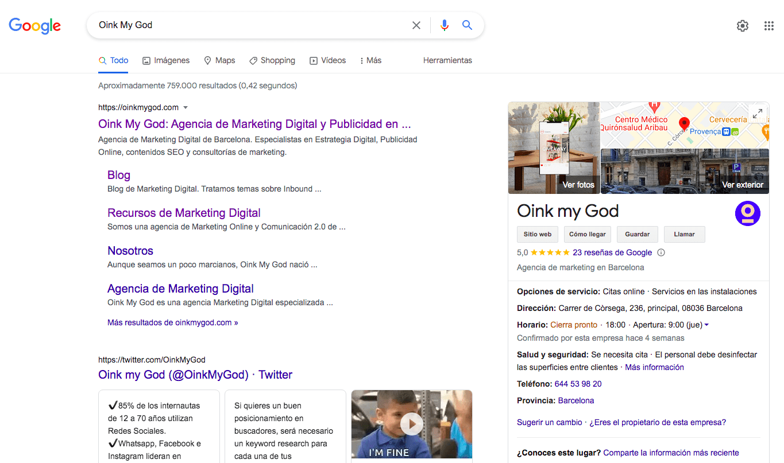Click the blue magnifying glass search icon
The image size is (784, 463).
[468, 25]
